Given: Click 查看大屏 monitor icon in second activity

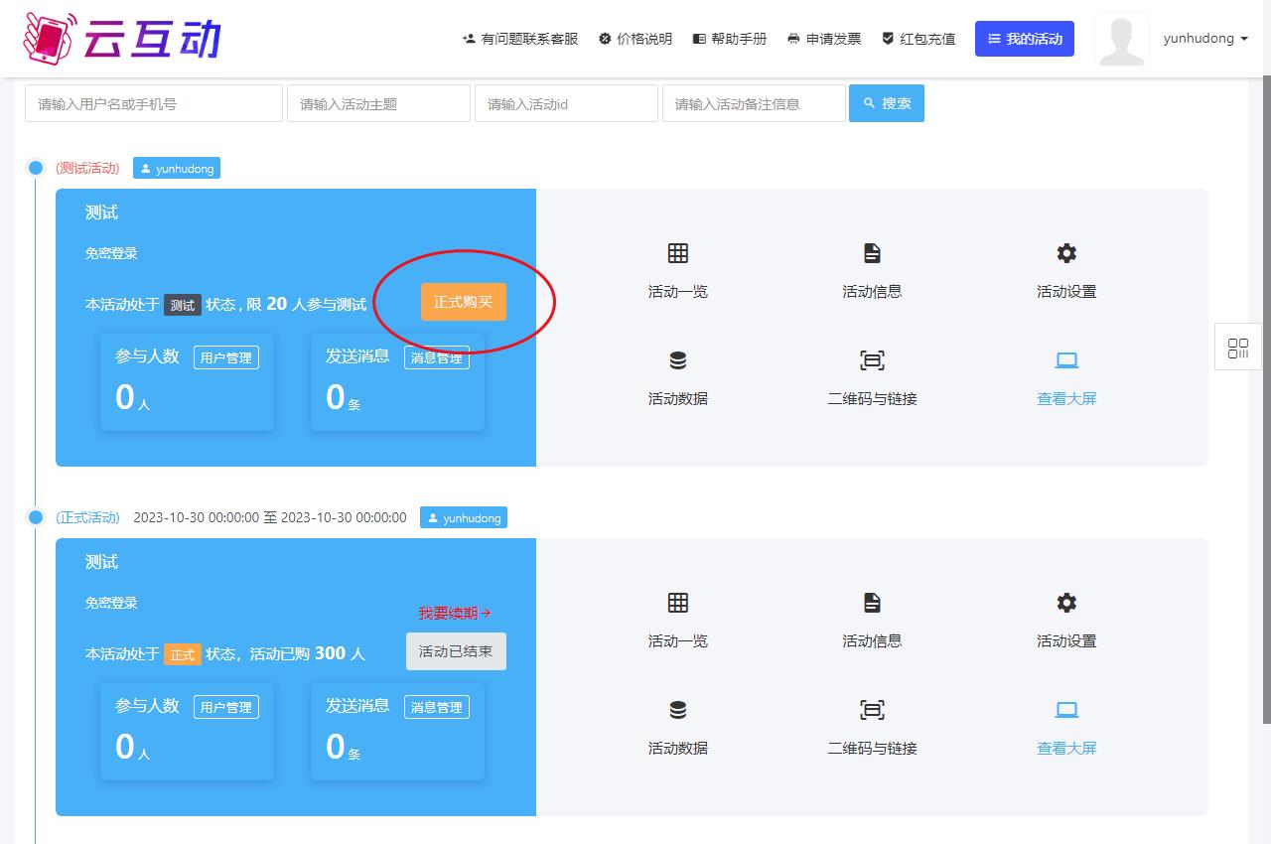Looking at the screenshot, I should pos(1066,710).
